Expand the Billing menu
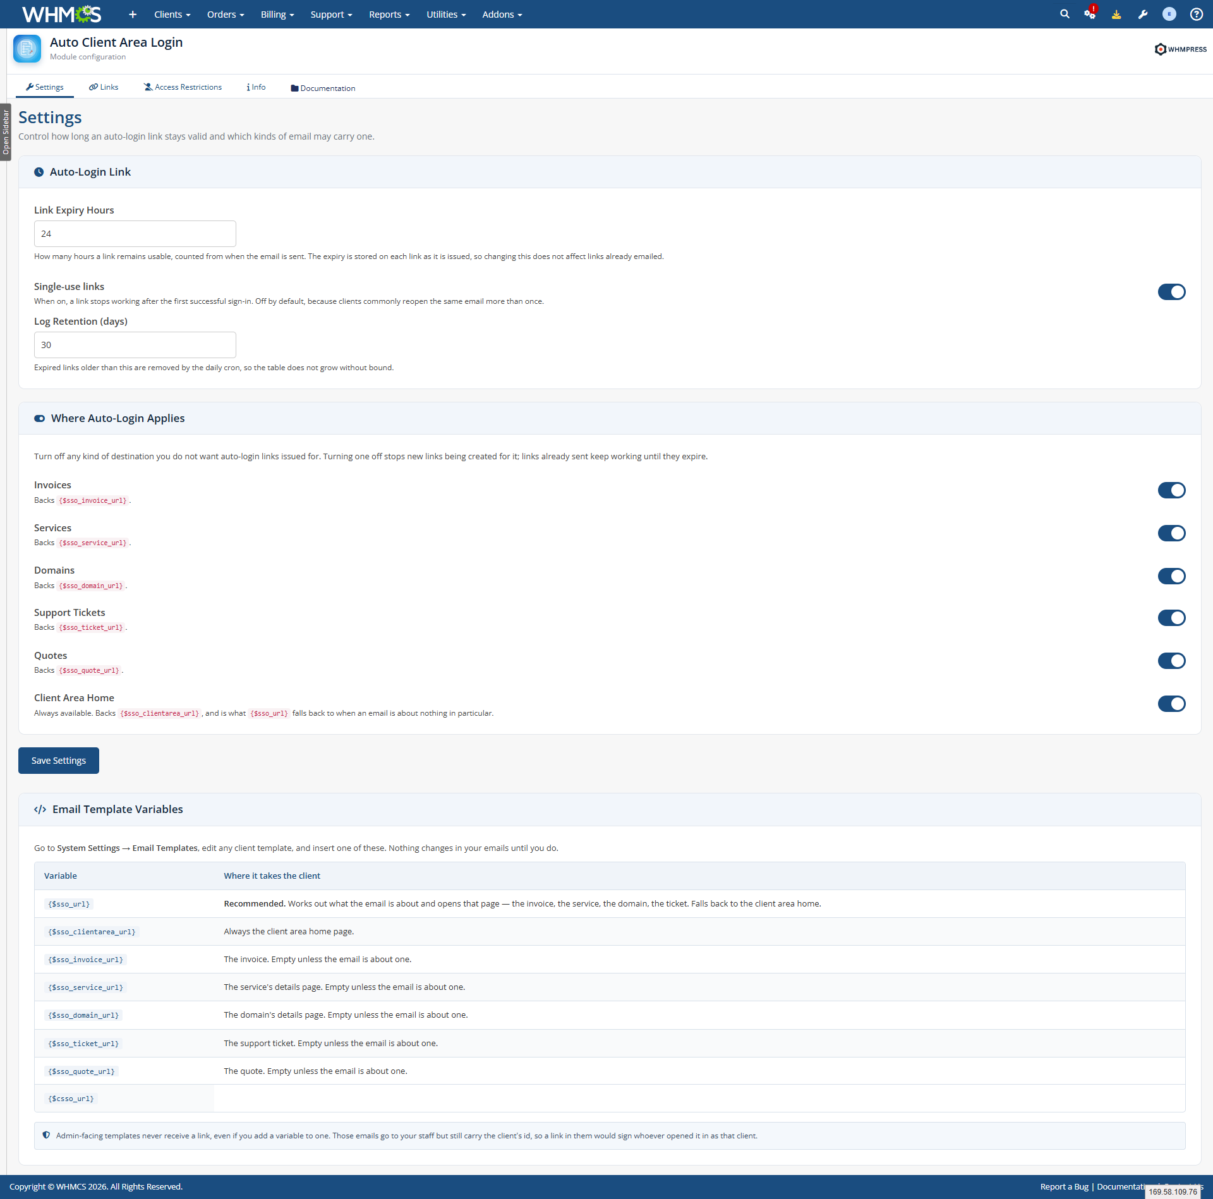The height and width of the screenshot is (1199, 1213). (x=277, y=15)
